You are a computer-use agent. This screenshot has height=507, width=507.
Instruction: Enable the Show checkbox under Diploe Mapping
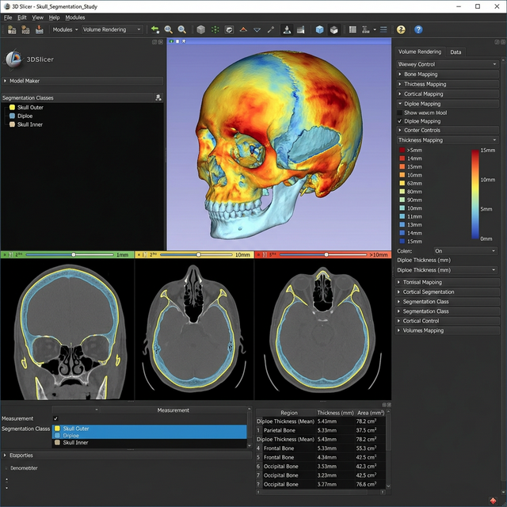click(400, 112)
